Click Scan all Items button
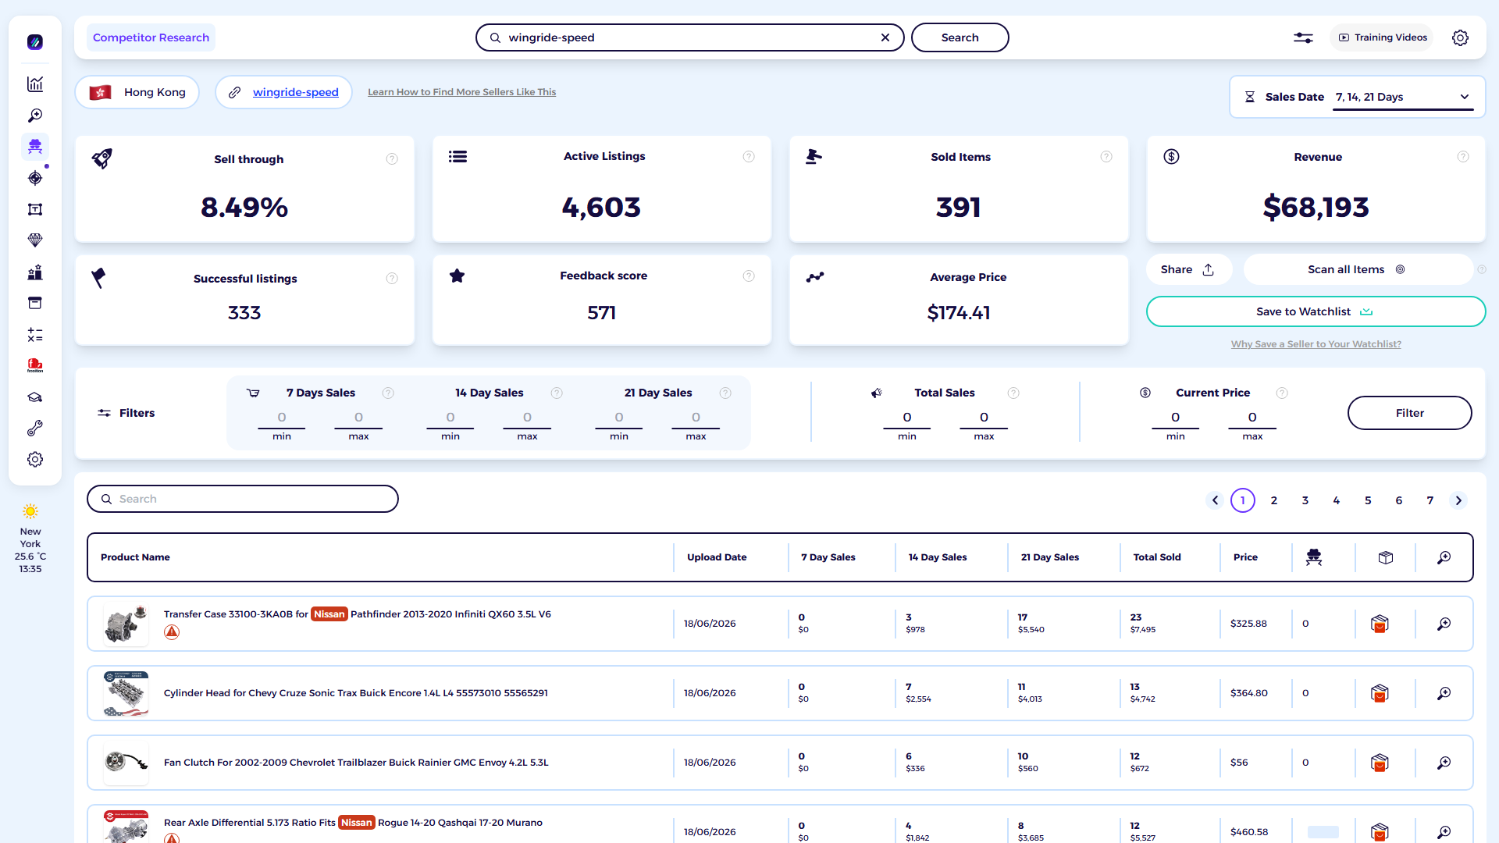The width and height of the screenshot is (1499, 843). point(1357,269)
